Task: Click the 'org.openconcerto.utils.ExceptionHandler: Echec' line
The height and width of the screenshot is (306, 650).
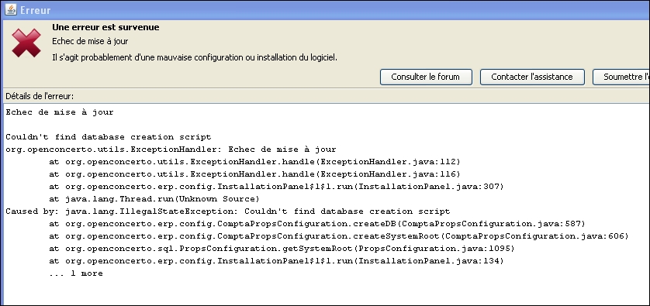Action: (171, 150)
